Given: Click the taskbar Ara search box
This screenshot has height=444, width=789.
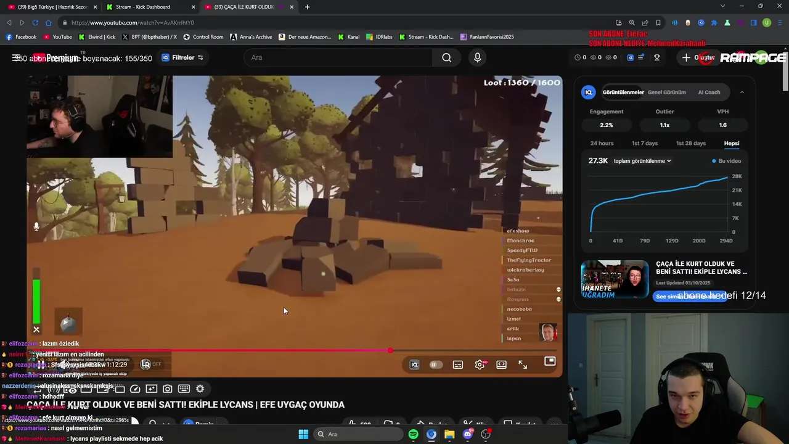Looking at the screenshot, I should pyautogui.click(x=358, y=434).
